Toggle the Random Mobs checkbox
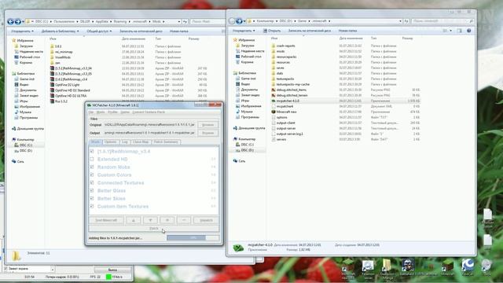 tap(92, 167)
